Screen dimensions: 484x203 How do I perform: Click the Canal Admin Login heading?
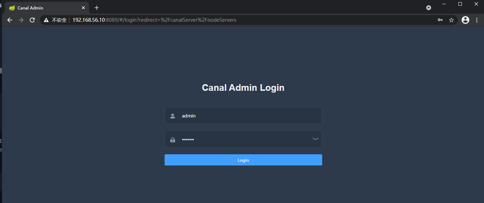(243, 88)
